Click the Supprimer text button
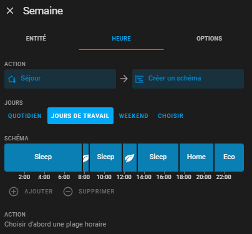Screen dimensions: 252x234 click(x=97, y=192)
